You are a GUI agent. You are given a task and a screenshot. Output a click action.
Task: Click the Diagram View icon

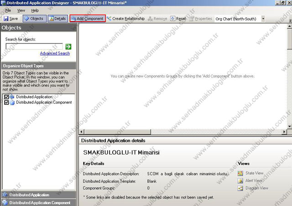click(240, 188)
